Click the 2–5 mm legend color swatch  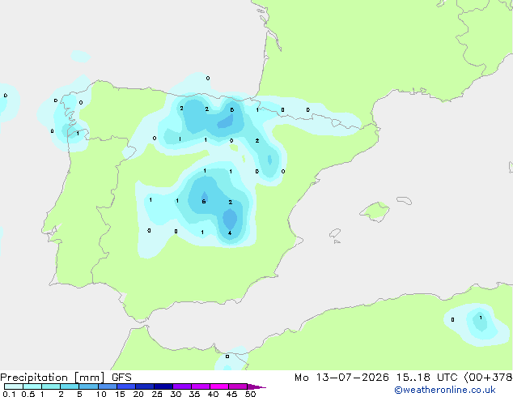click(70, 386)
